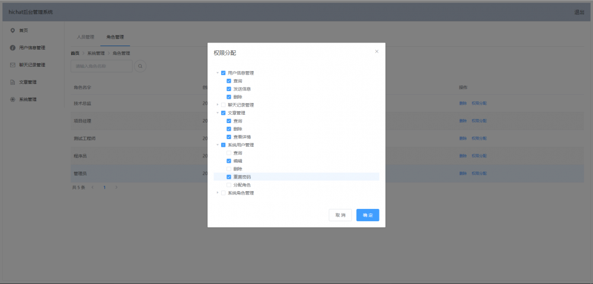
Task: Uncheck the 编辑 permission checkbox
Action: coord(229,161)
